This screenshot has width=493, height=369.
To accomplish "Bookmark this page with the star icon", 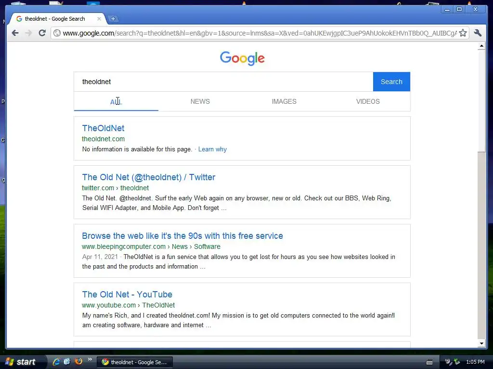I will (463, 33).
